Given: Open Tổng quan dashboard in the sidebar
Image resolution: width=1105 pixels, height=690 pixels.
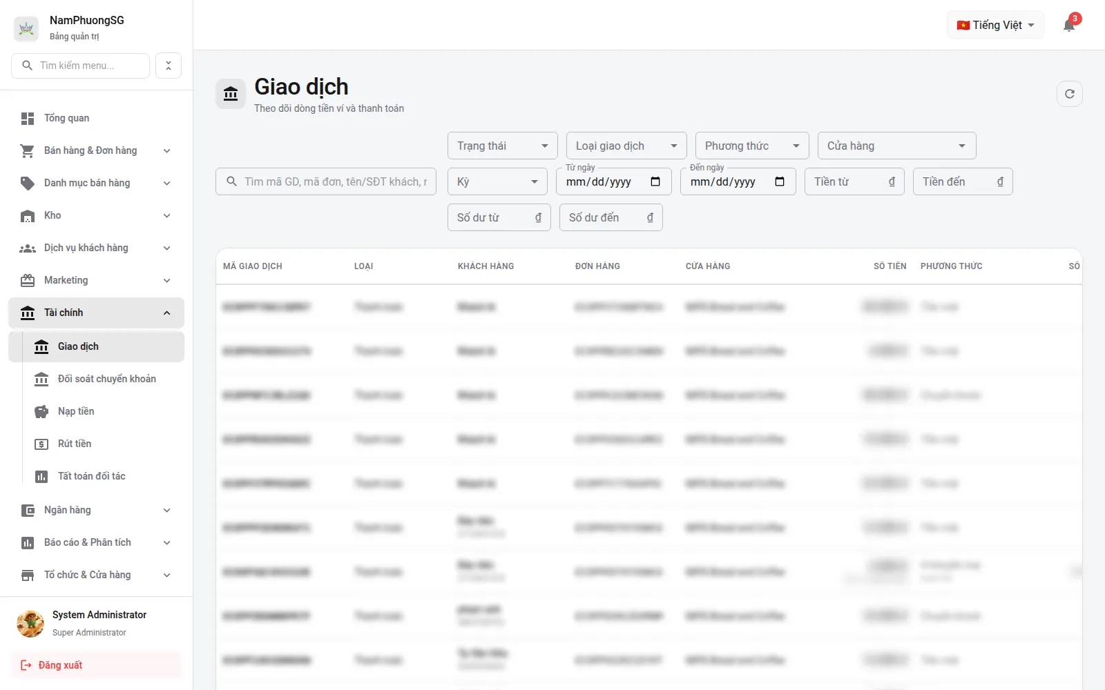Looking at the screenshot, I should pyautogui.click(x=96, y=118).
